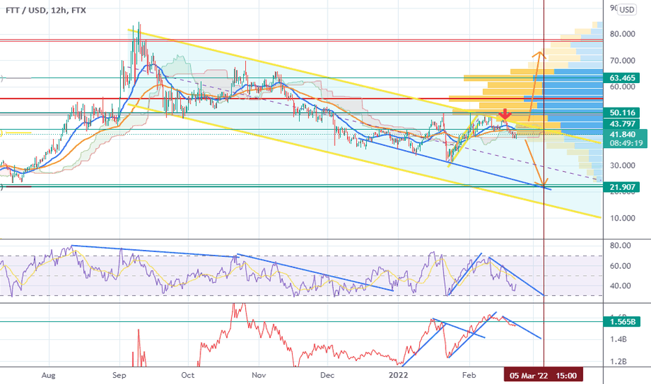Click the USD currency button
Image resolution: width=651 pixels, height=384 pixels.
[x=627, y=10]
